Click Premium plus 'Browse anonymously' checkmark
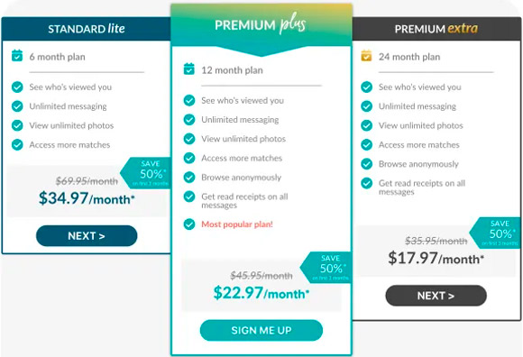Image resolution: width=523 pixels, height=357 pixels. tap(189, 178)
